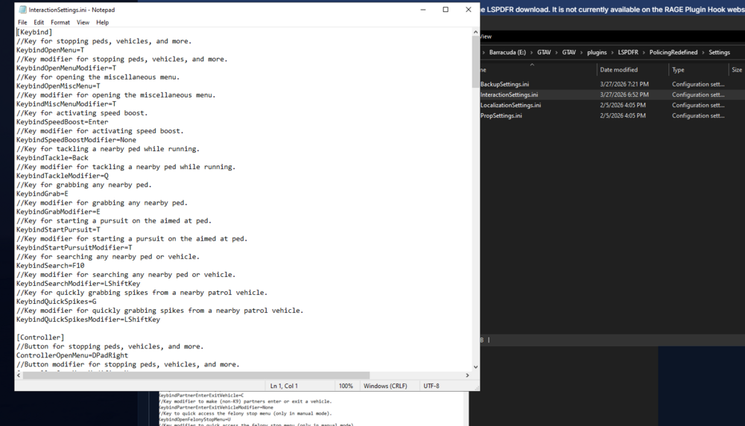The image size is (745, 426).
Task: Click Barracuda (E:) in the breadcrumb path
Action: coord(507,52)
